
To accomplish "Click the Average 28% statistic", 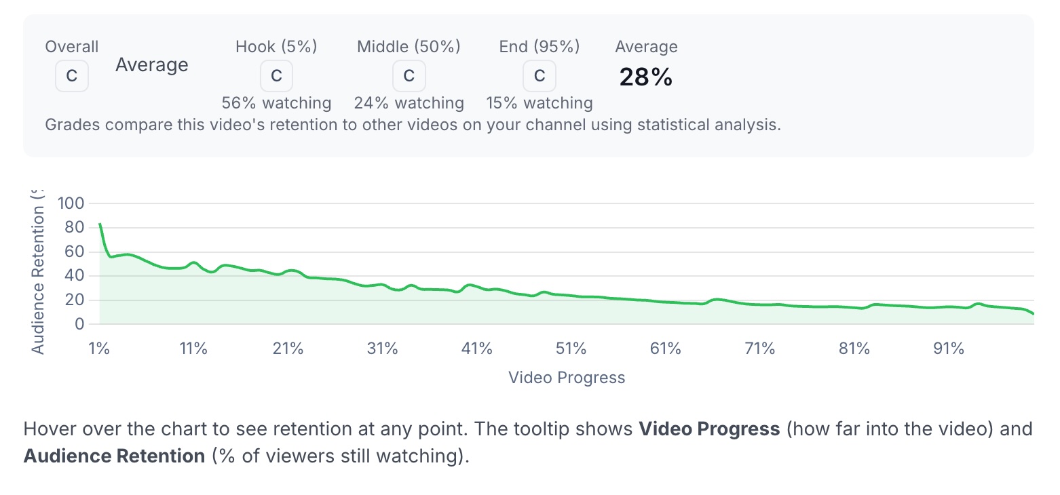I will point(644,77).
